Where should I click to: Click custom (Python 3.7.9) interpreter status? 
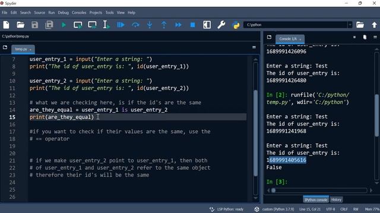[278, 209]
